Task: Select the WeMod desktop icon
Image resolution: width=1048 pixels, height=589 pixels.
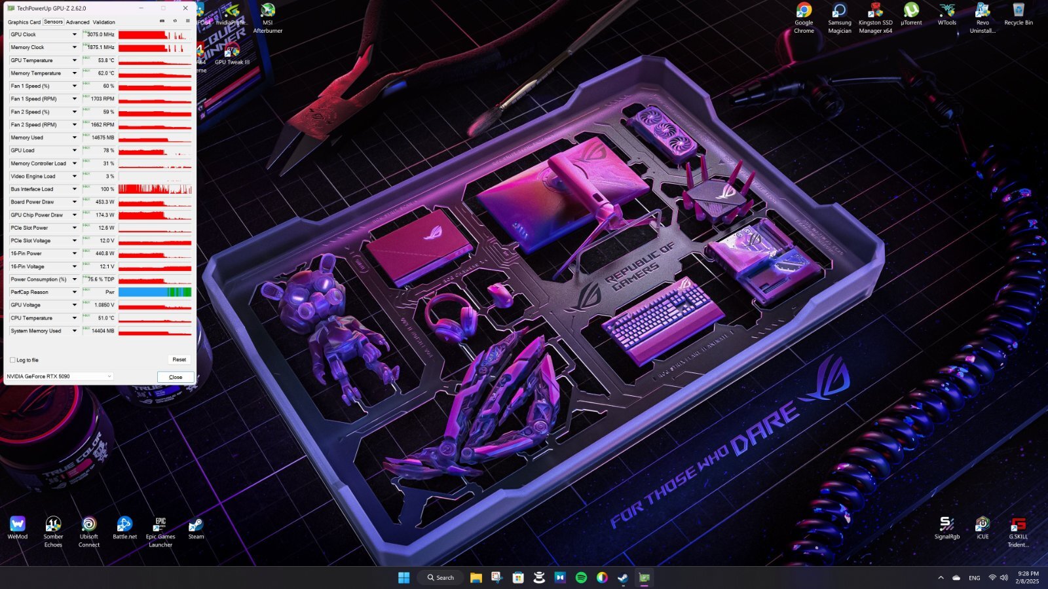Action: tap(18, 528)
